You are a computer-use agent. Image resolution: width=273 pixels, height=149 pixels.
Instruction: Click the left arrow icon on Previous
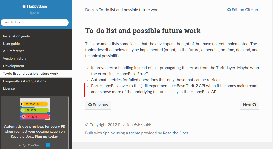point(90,105)
